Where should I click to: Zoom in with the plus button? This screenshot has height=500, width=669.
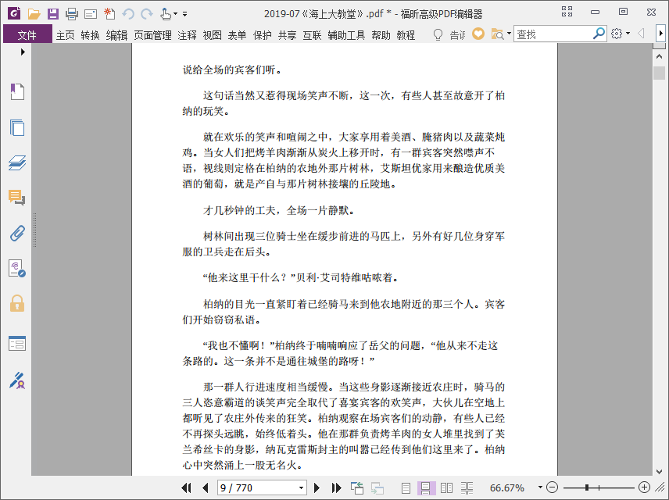tap(644, 487)
